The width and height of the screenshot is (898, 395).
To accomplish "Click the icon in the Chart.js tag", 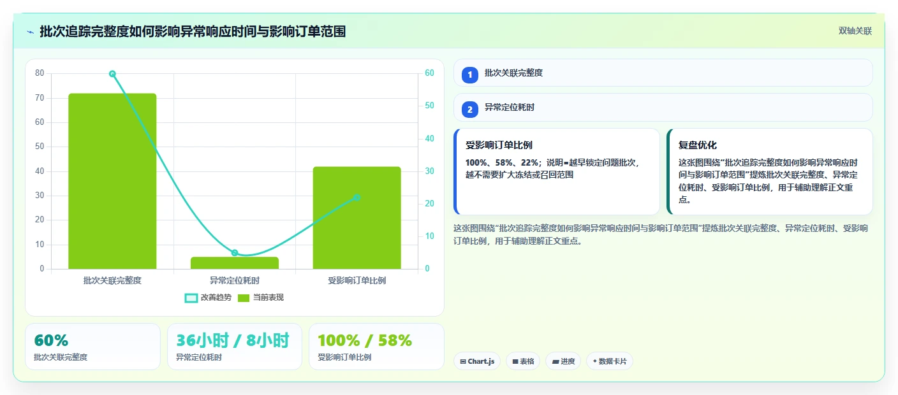I will click(x=463, y=361).
